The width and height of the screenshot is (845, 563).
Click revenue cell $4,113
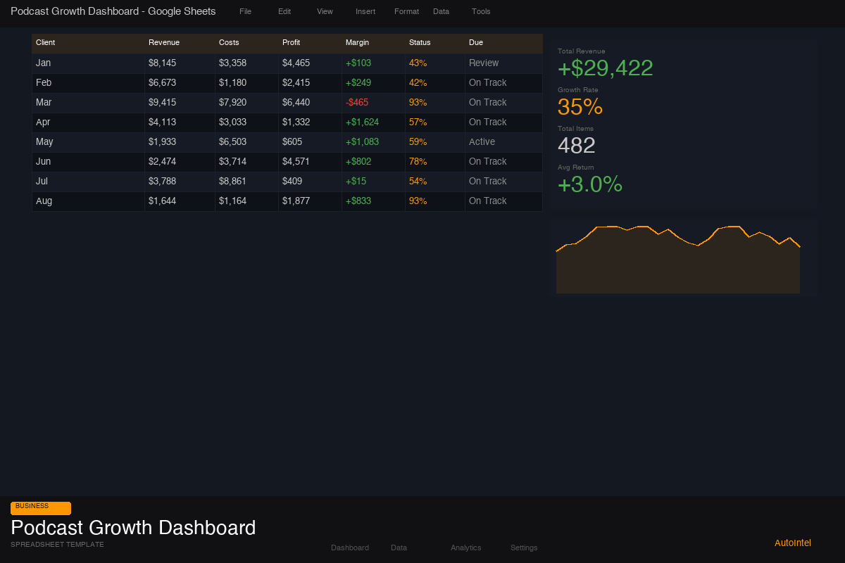pos(180,122)
